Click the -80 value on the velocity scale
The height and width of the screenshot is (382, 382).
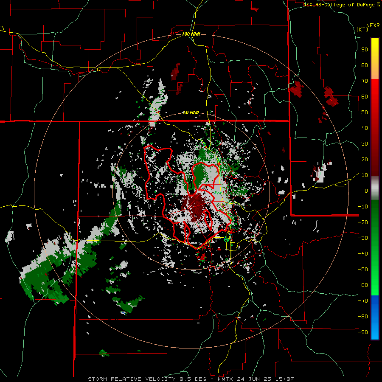pos(363,317)
